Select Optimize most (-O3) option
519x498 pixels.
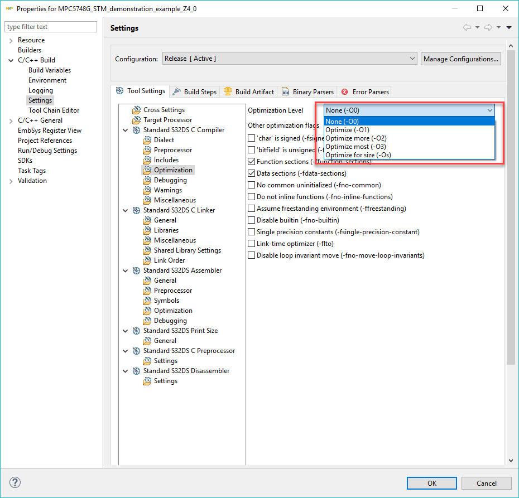click(409, 147)
